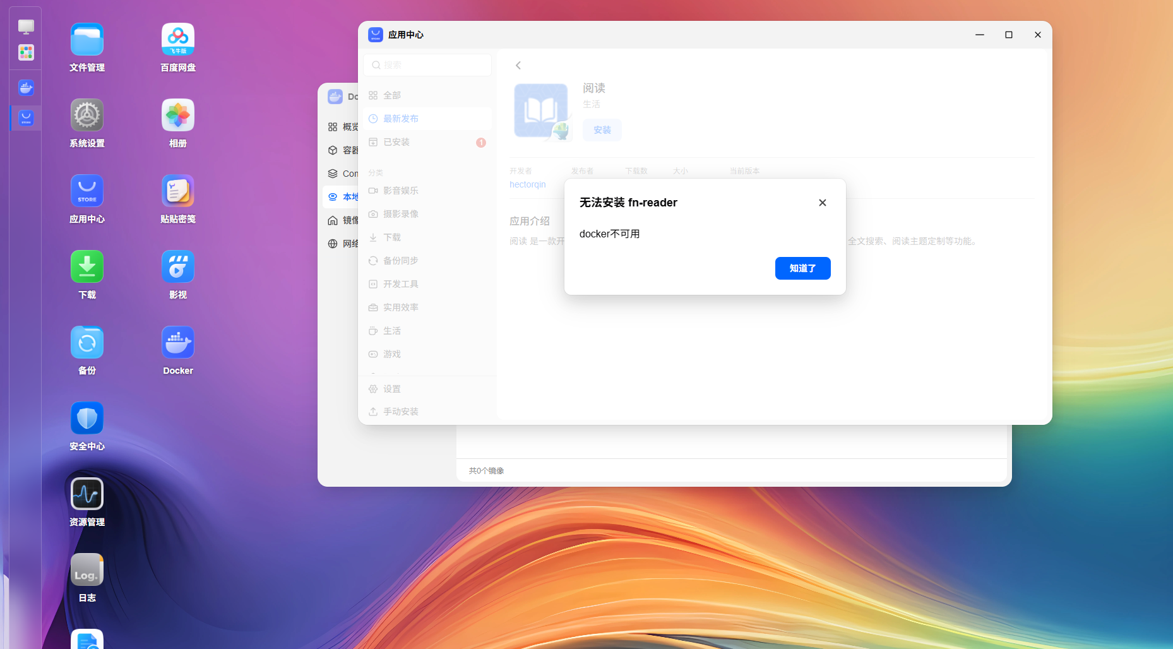
Task: Open 设置 in the app center sidebar
Action: pyautogui.click(x=427, y=389)
